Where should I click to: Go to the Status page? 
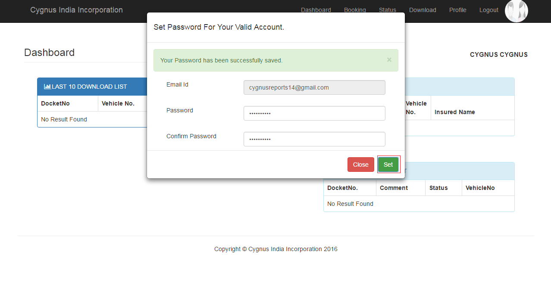pos(388,10)
